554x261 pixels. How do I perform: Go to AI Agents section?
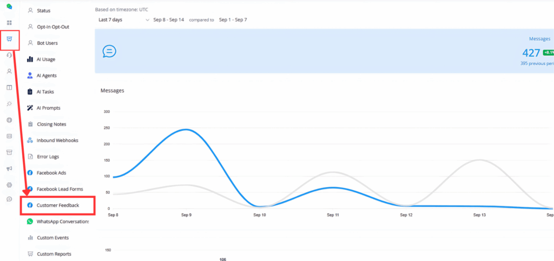coord(47,76)
